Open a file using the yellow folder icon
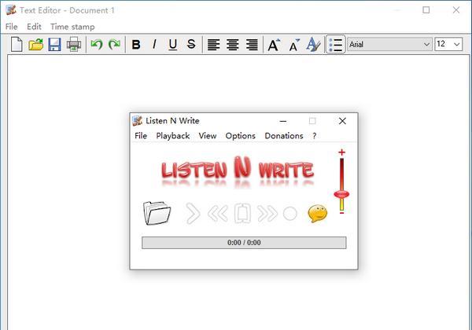Image resolution: width=472 pixels, height=330 pixels. click(x=36, y=45)
